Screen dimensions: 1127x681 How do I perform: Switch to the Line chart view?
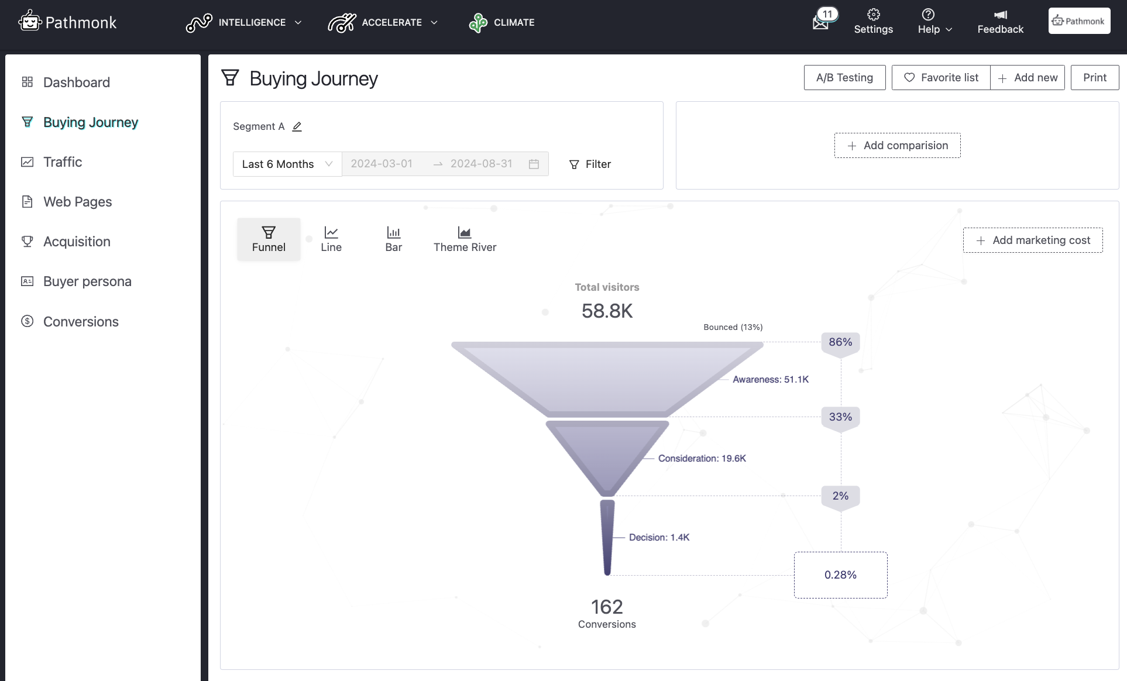pos(331,239)
